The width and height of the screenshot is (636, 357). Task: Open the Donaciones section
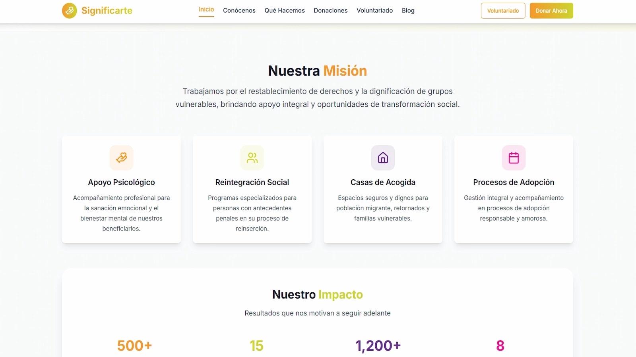tap(331, 11)
